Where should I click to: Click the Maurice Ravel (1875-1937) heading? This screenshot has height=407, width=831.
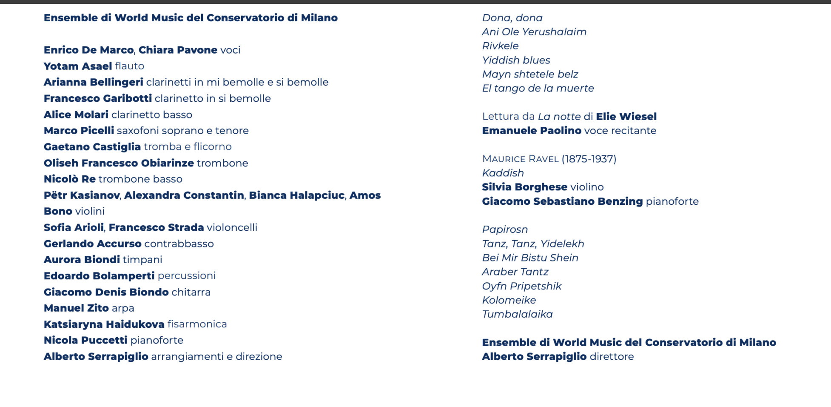tap(549, 159)
